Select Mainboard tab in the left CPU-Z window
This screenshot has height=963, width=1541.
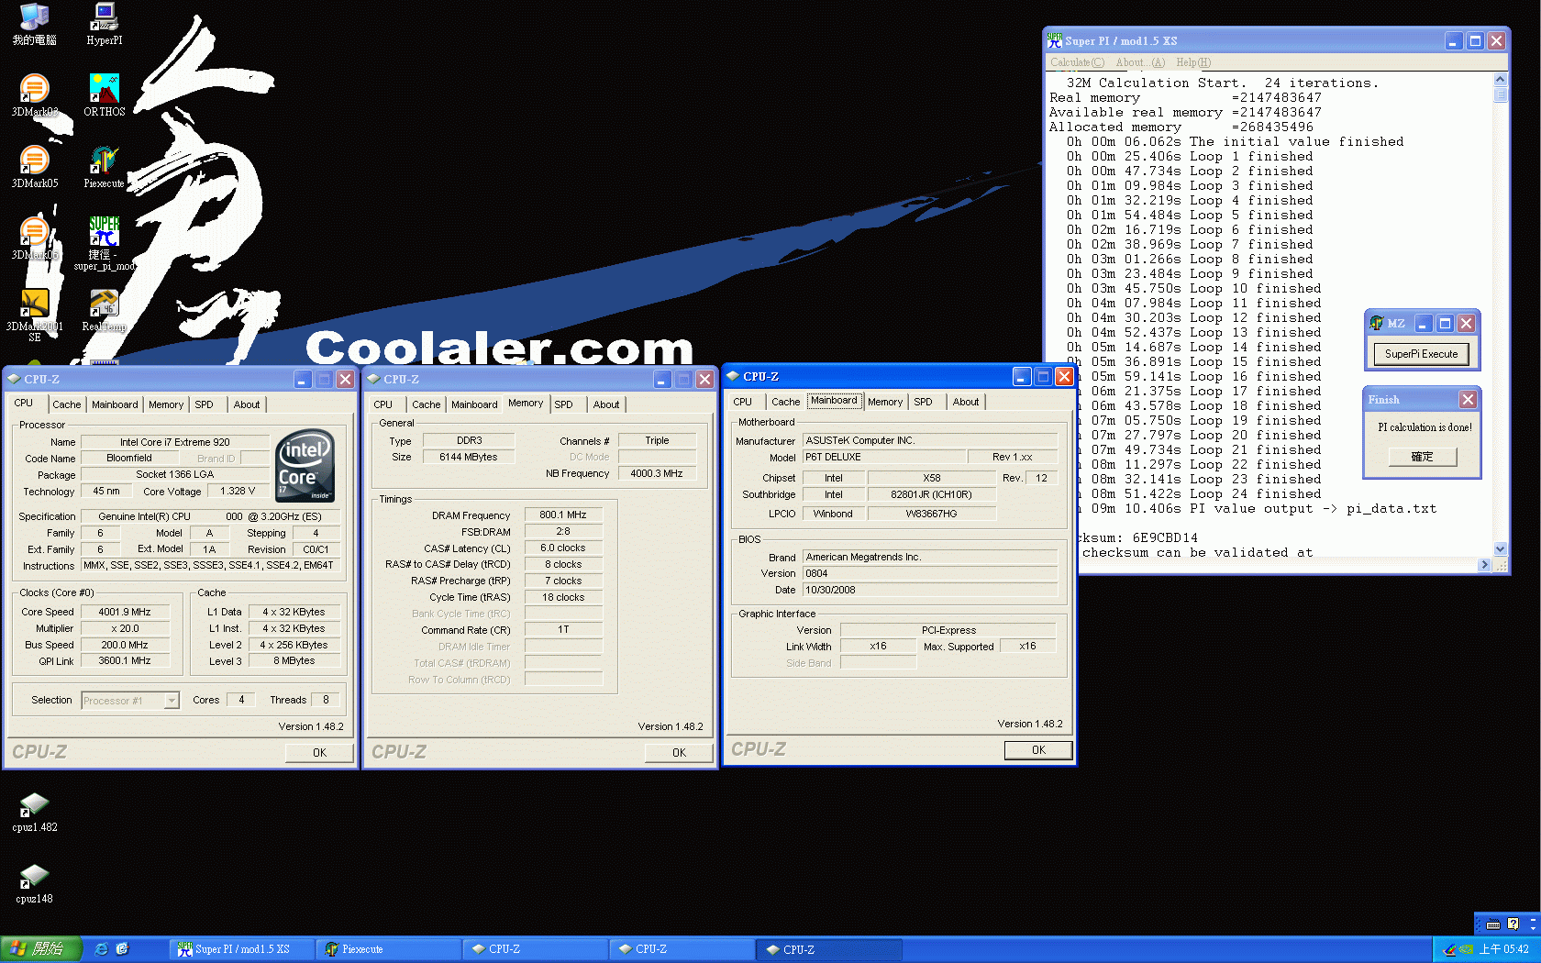[115, 404]
